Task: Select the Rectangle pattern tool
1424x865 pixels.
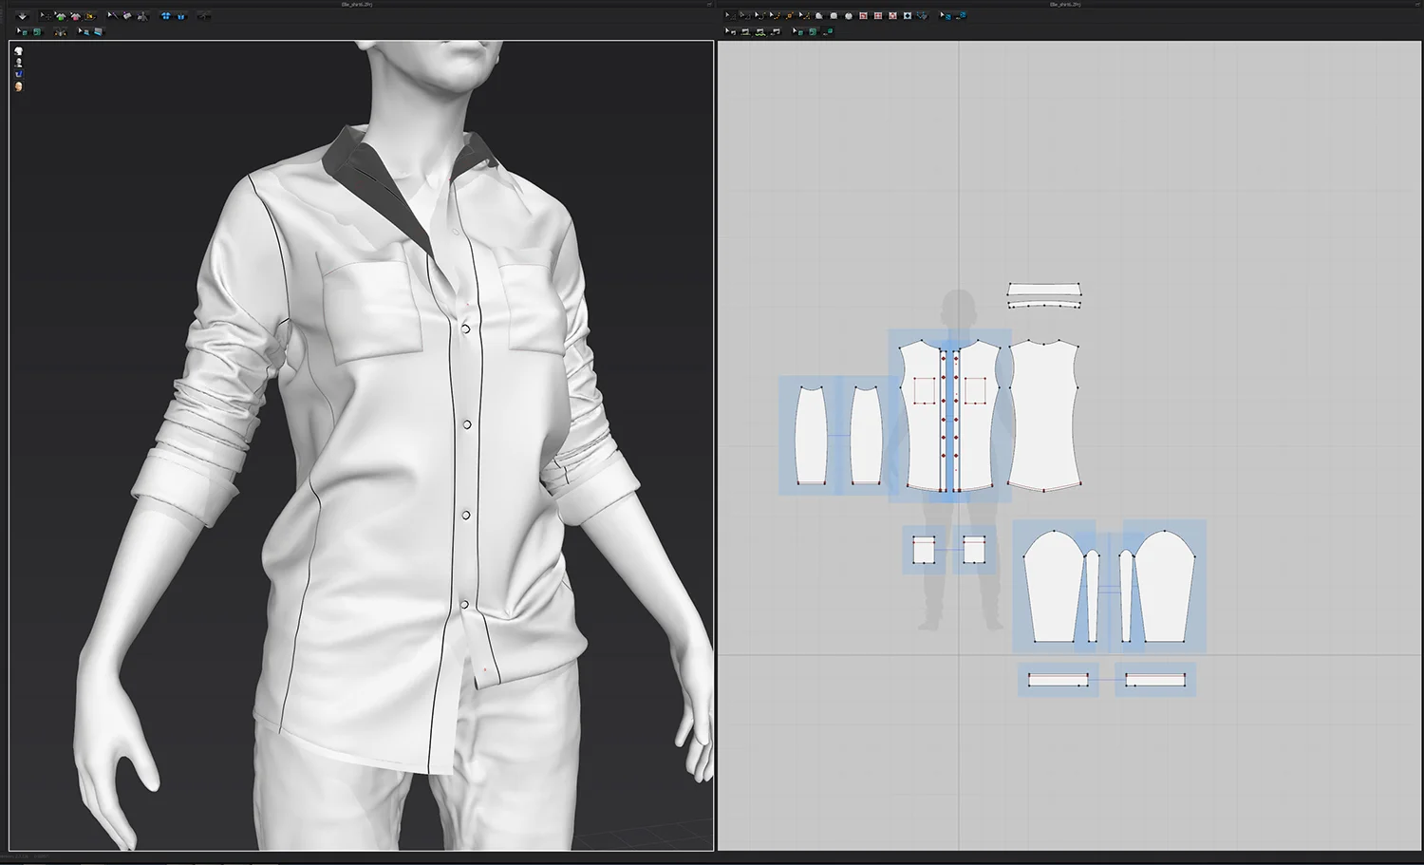Action: click(834, 16)
